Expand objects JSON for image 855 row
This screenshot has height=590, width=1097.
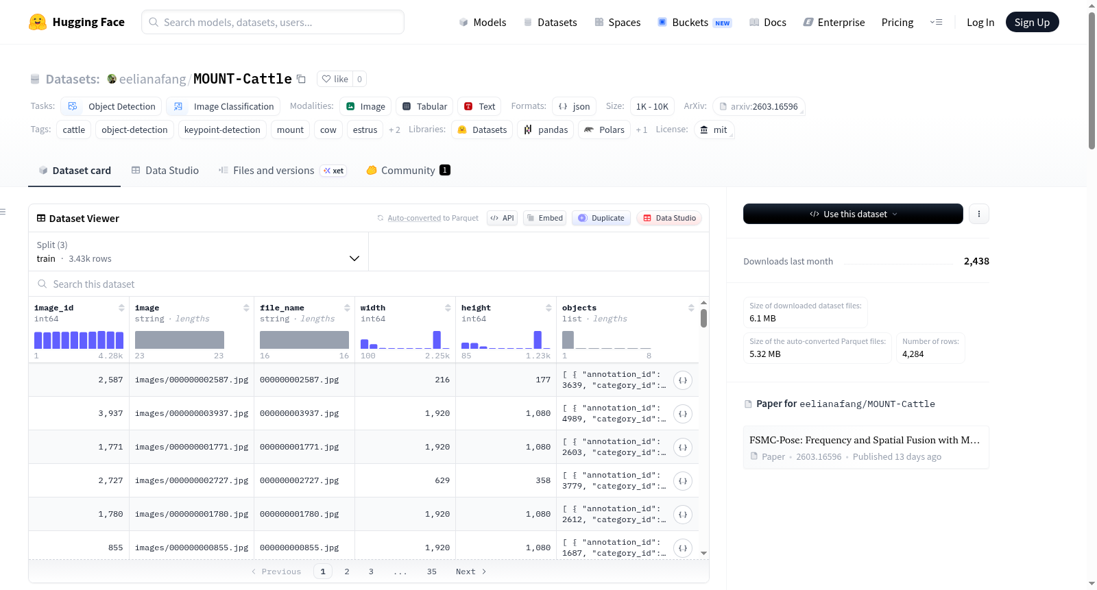(x=683, y=548)
